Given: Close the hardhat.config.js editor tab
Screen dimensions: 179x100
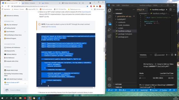Looking at the screenshot, I should pyautogui.click(x=167, y=10).
